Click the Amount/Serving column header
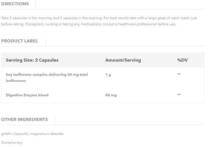Viewport: 208px width, 147px height. (x=123, y=60)
